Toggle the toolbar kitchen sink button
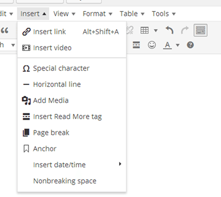The image size is (221, 197). coord(201,30)
